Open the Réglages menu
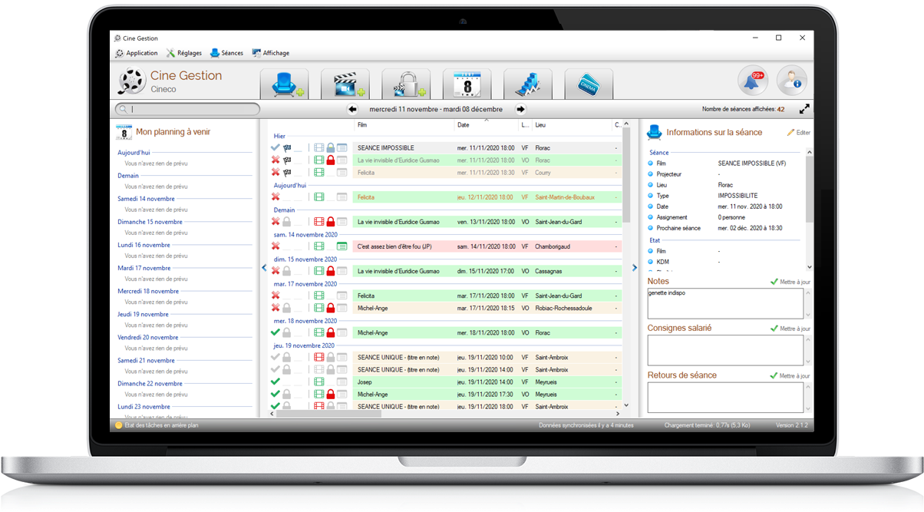This screenshot has height=512, width=924. pos(184,53)
